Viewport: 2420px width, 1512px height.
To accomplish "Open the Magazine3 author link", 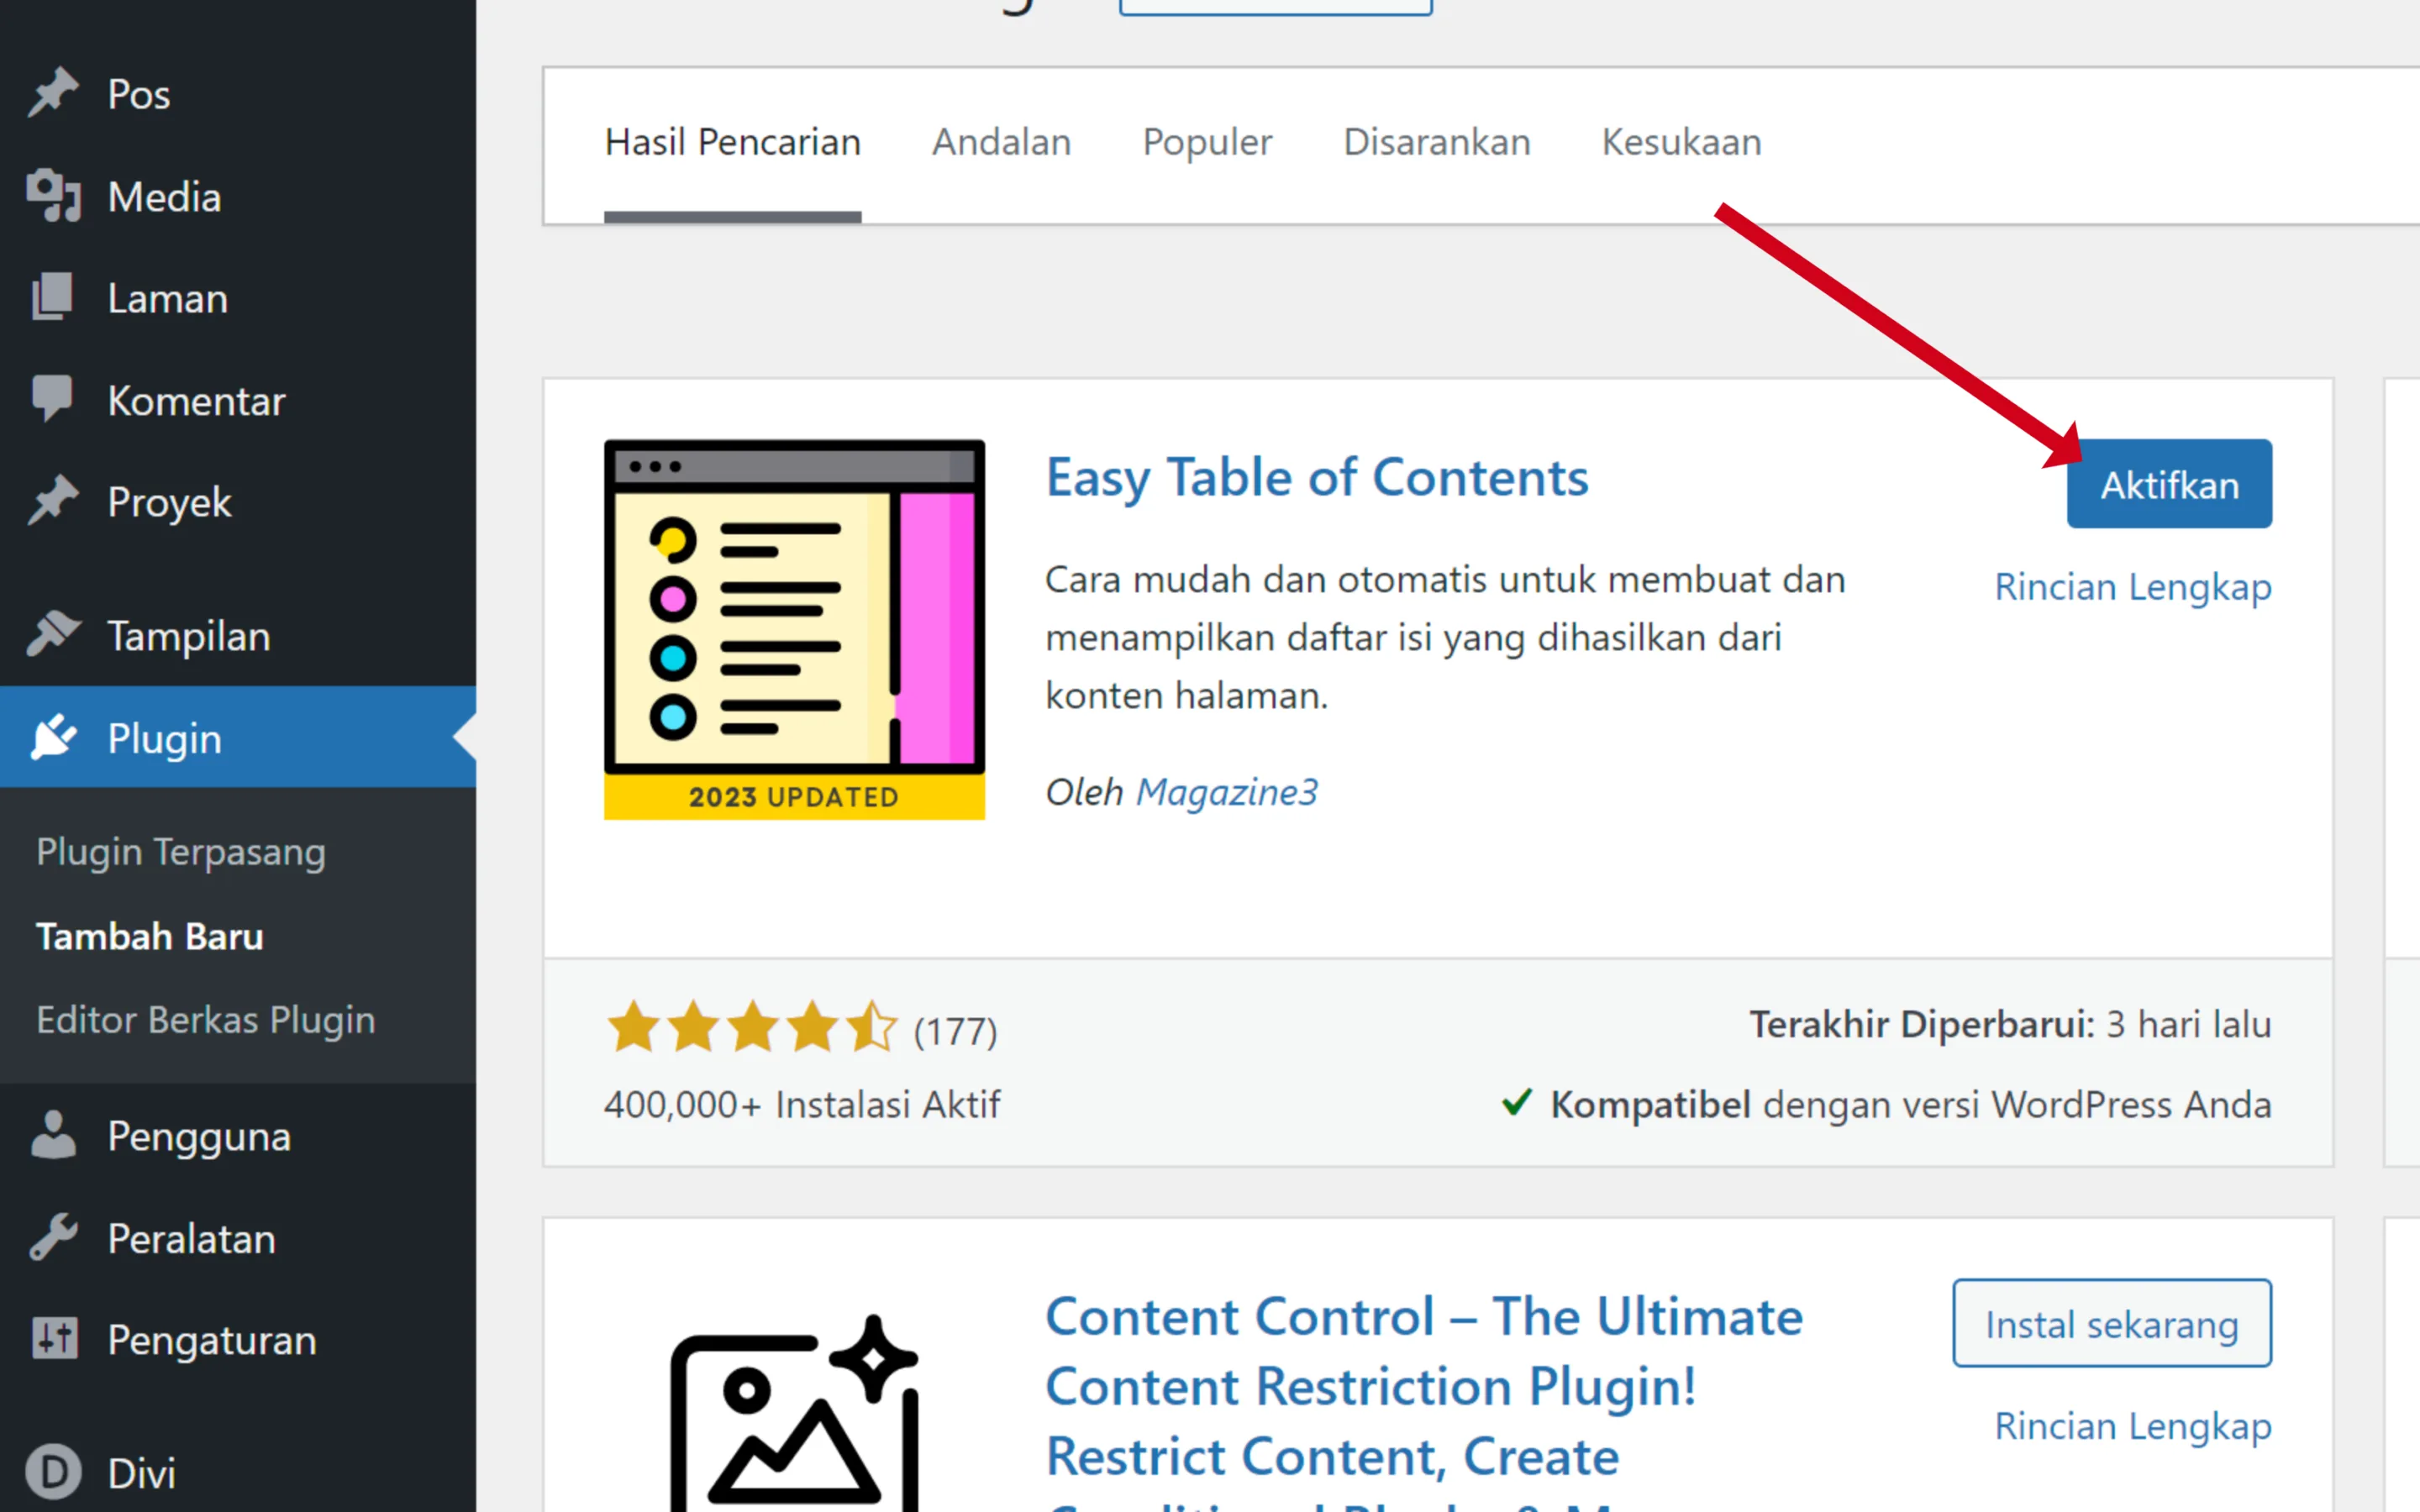I will point(1227,792).
